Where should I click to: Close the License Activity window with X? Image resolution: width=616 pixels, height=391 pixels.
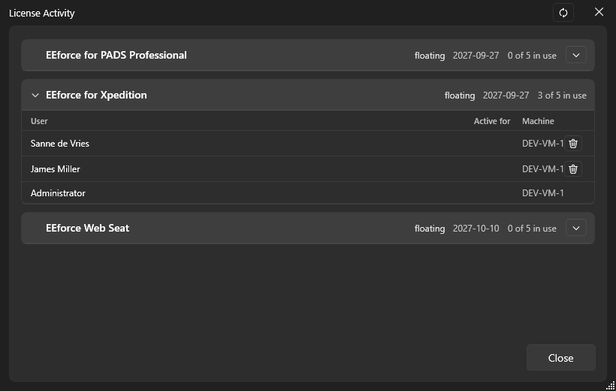[599, 12]
